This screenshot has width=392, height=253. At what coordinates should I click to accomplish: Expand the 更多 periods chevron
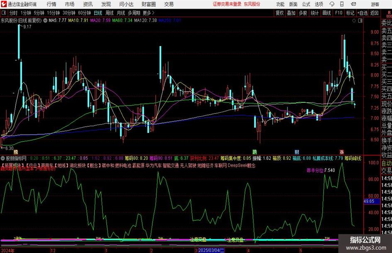click(x=153, y=13)
